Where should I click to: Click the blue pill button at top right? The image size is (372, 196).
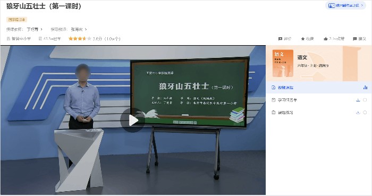[x=345, y=5]
